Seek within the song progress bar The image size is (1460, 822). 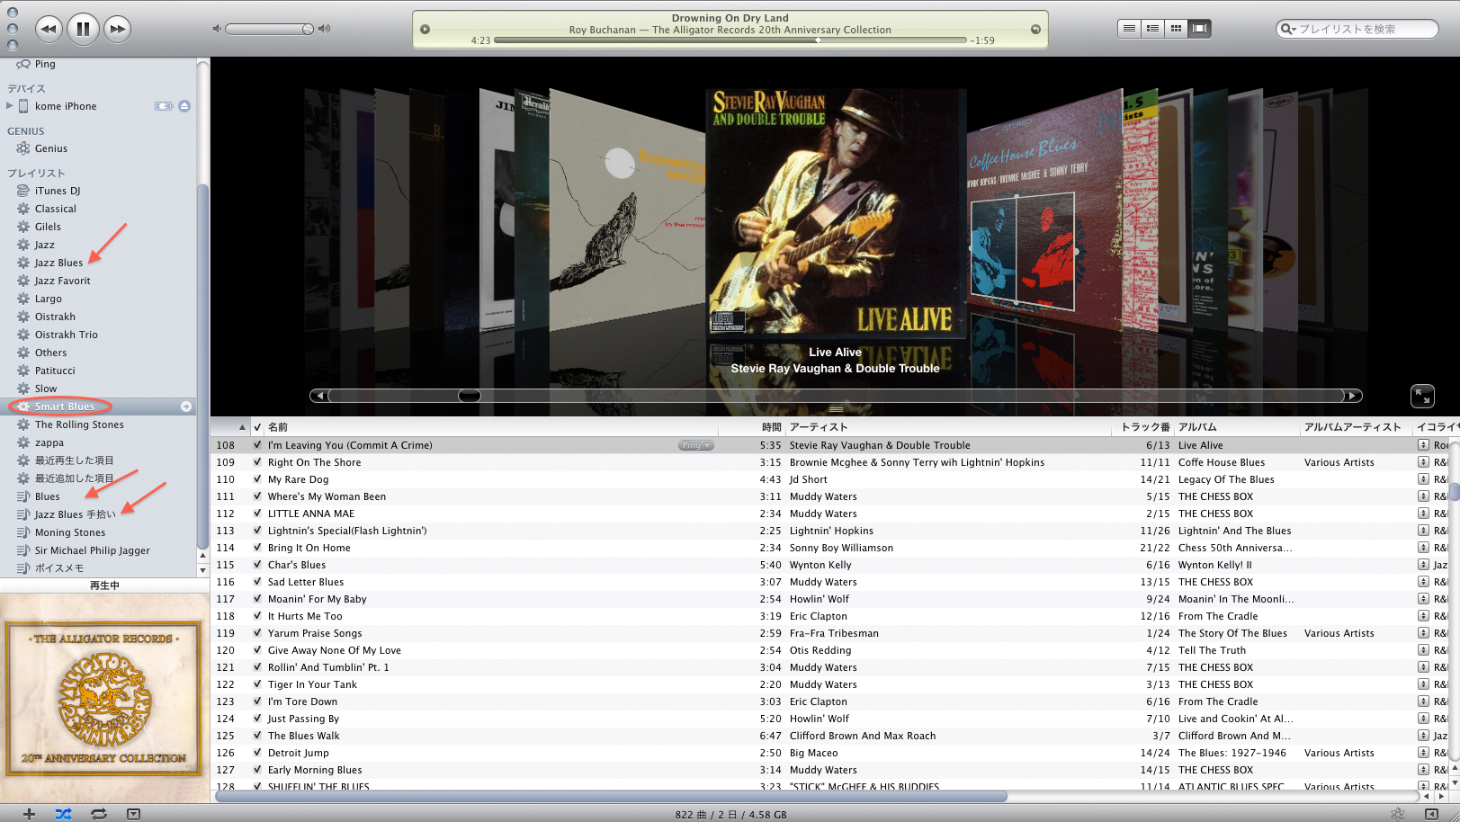coord(730,40)
